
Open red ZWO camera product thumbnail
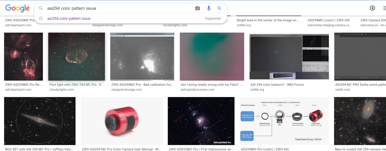click(x=122, y=121)
